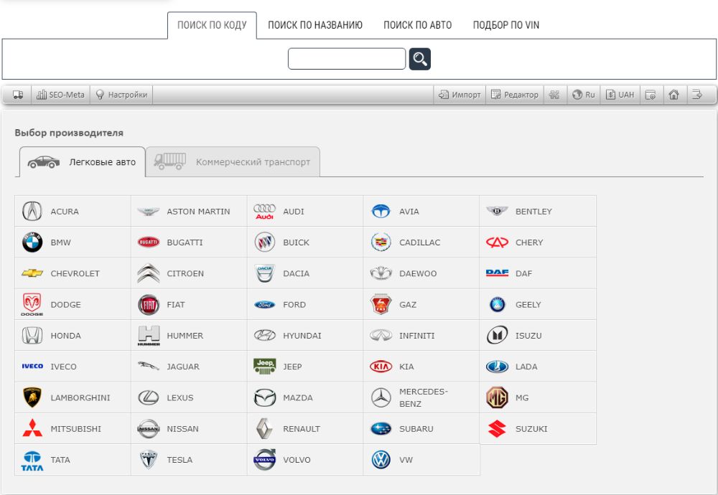718x495 pixels.
Task: Open the home icon in toolbar
Action: (x=673, y=95)
